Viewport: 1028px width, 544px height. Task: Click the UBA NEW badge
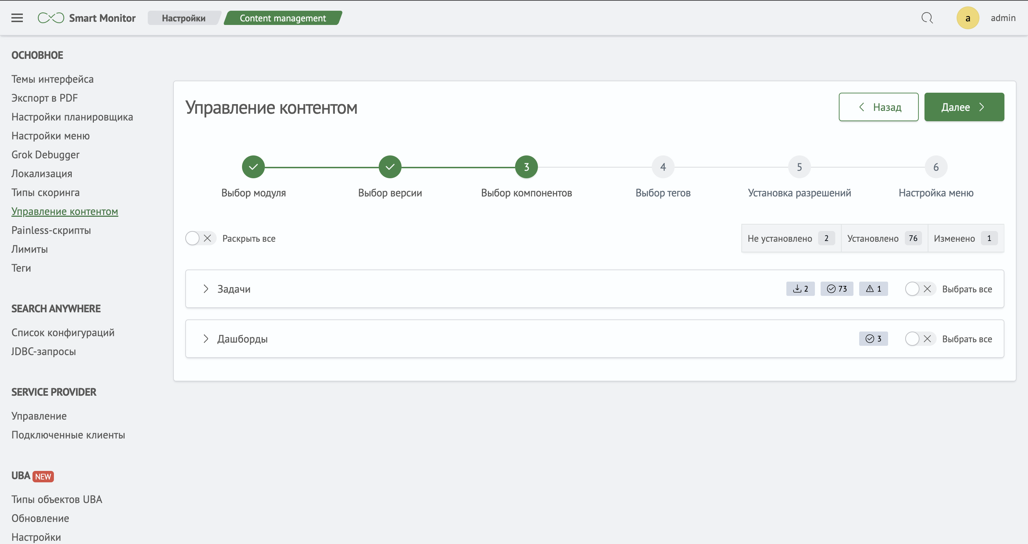click(43, 476)
